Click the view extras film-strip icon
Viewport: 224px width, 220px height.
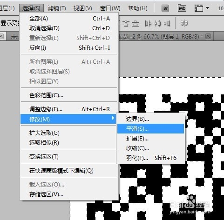(x=199, y=8)
